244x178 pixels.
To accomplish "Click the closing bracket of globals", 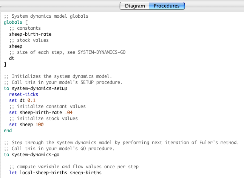I will pos(5,64).
